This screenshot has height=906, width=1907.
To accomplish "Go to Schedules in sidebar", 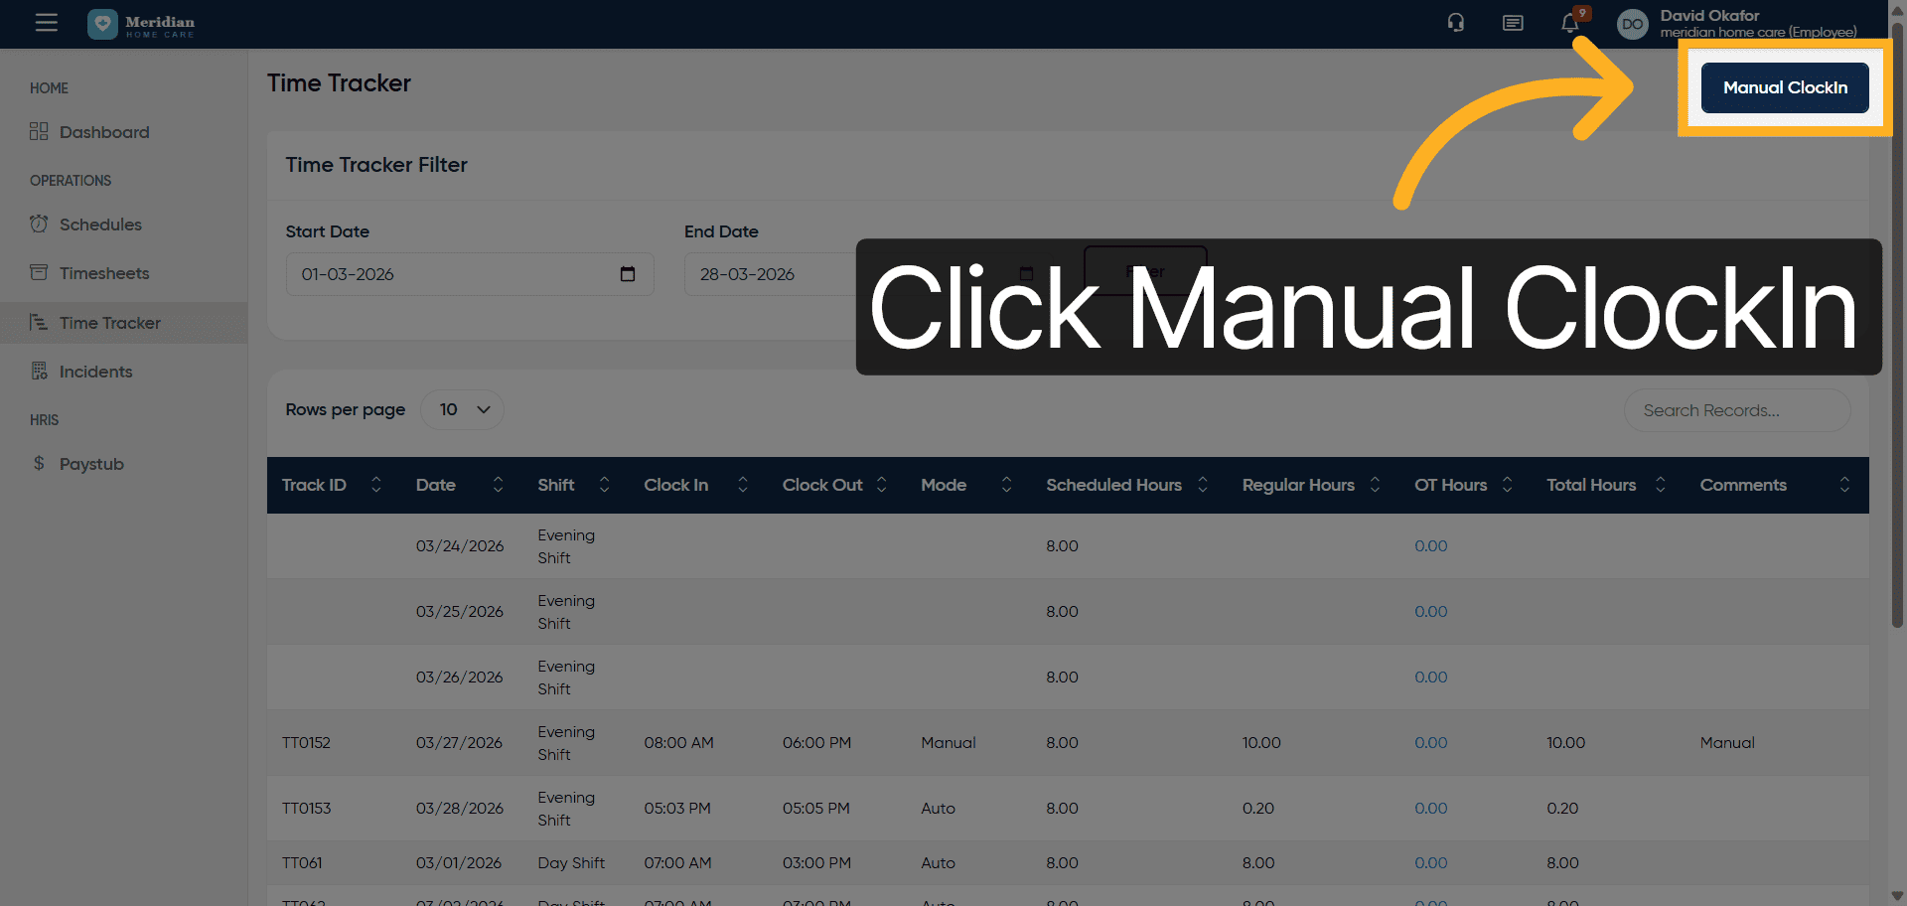I will (x=100, y=225).
